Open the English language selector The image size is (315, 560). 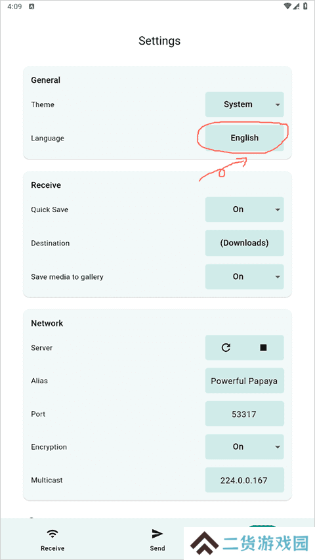pos(245,138)
